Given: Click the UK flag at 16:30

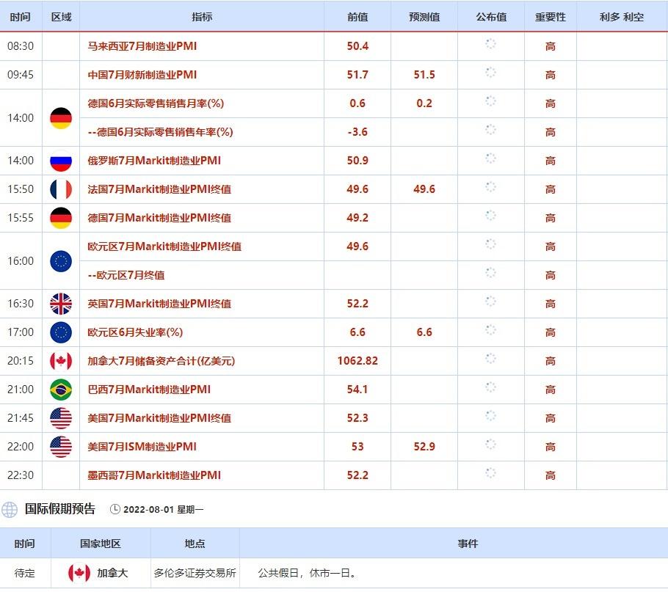Looking at the screenshot, I should 61,304.
